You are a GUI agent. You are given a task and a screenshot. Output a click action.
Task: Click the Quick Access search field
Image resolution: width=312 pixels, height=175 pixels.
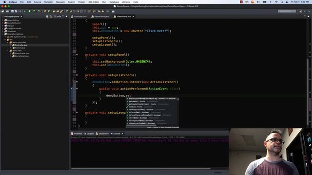(x=287, y=11)
